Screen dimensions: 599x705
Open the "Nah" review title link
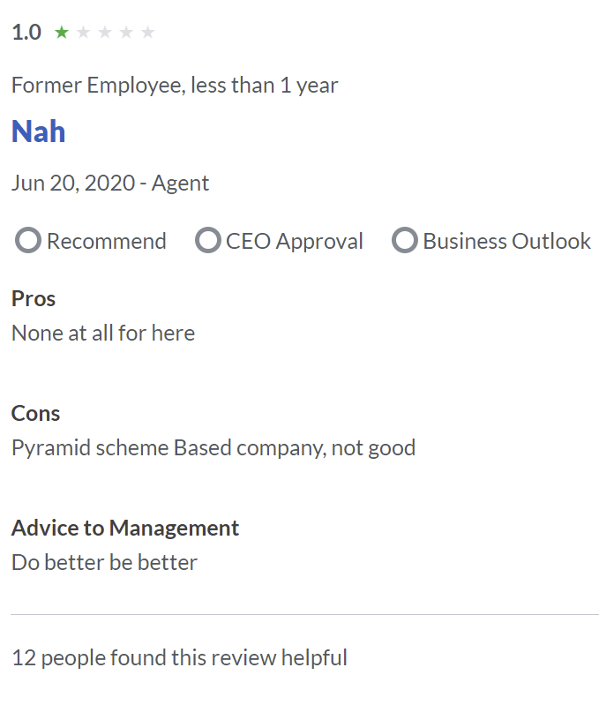tap(39, 132)
